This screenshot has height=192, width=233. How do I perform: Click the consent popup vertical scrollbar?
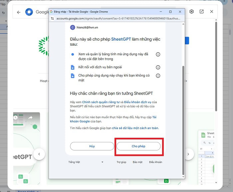(183, 100)
